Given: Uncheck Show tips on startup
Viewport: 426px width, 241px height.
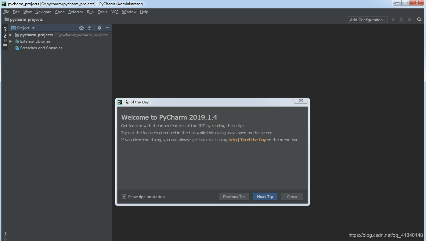Looking at the screenshot, I should (124, 196).
